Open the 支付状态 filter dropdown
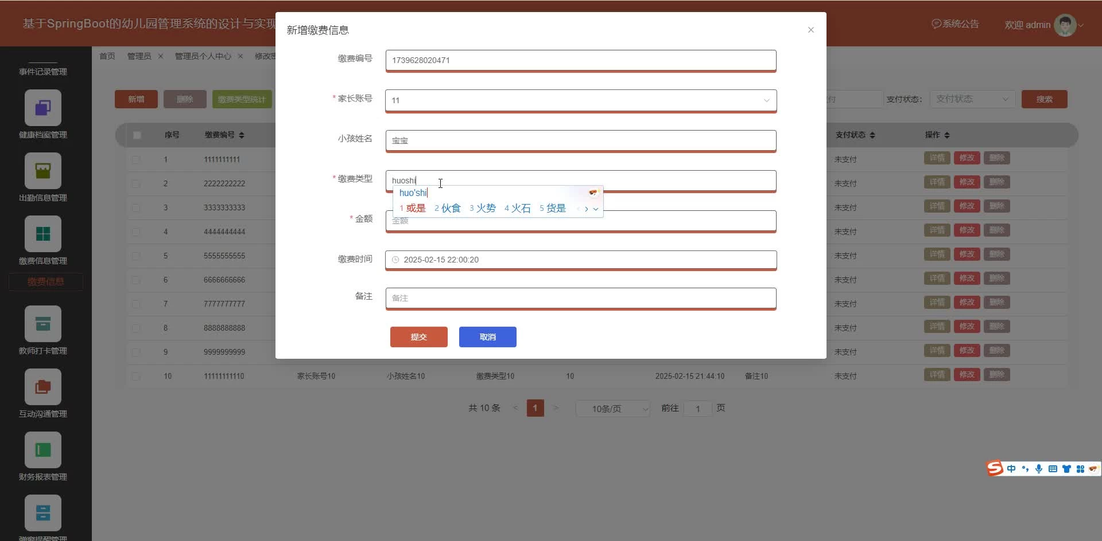 click(x=972, y=99)
